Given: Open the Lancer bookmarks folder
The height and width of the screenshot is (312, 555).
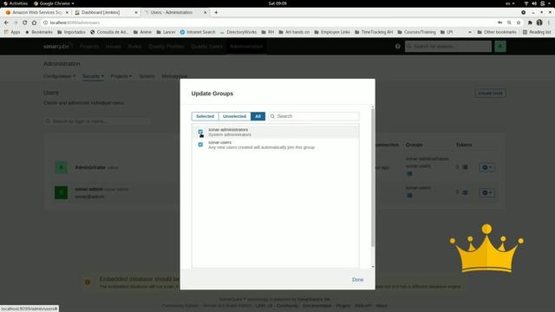Looking at the screenshot, I should (166, 32).
